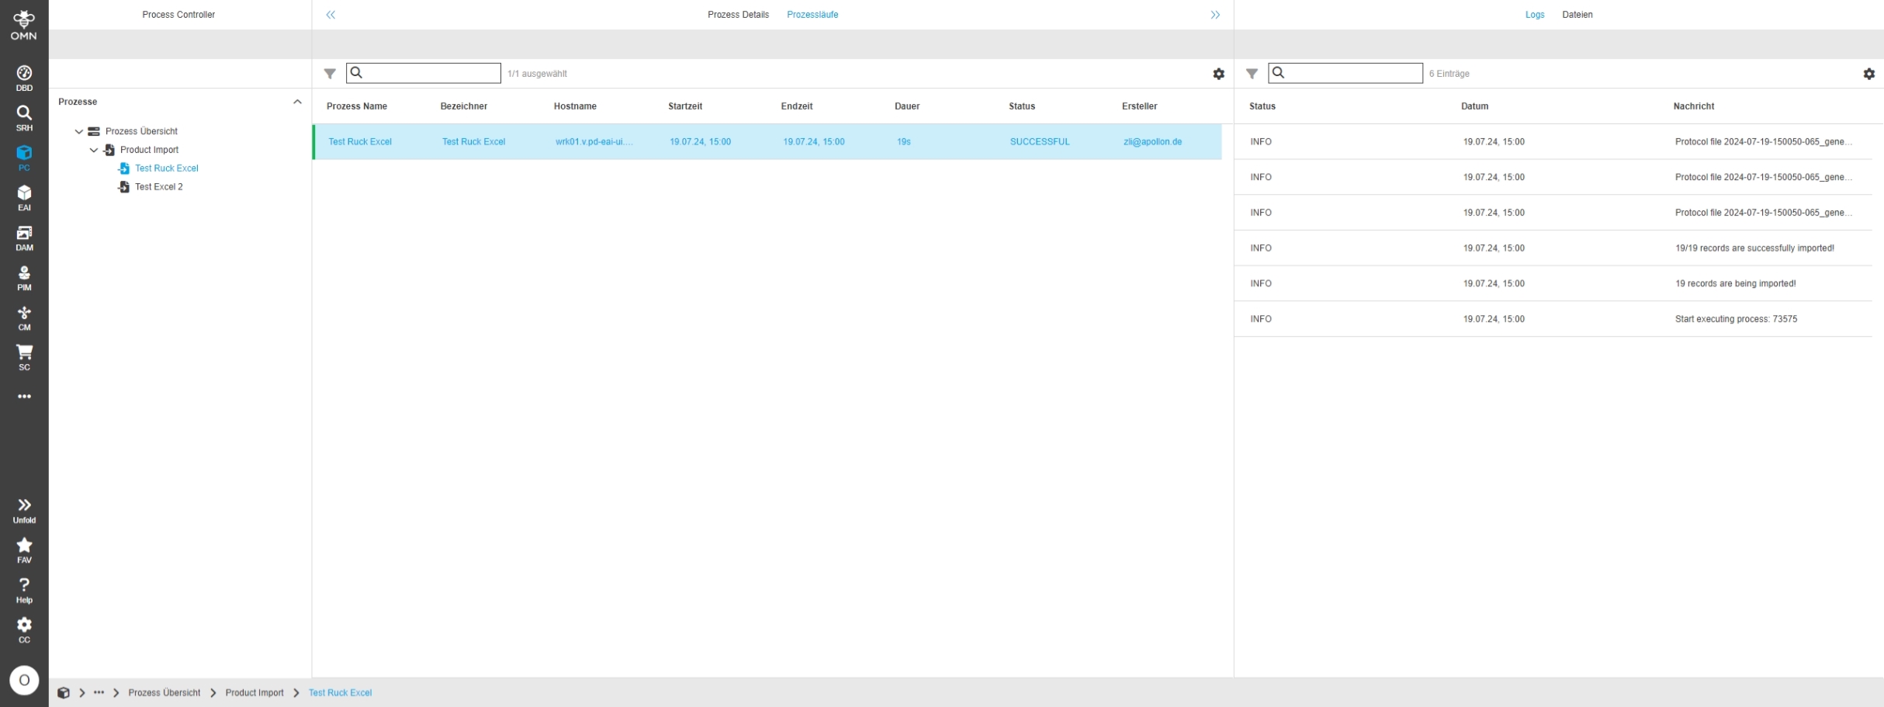Unfold the sidebar navigation

coord(24,510)
